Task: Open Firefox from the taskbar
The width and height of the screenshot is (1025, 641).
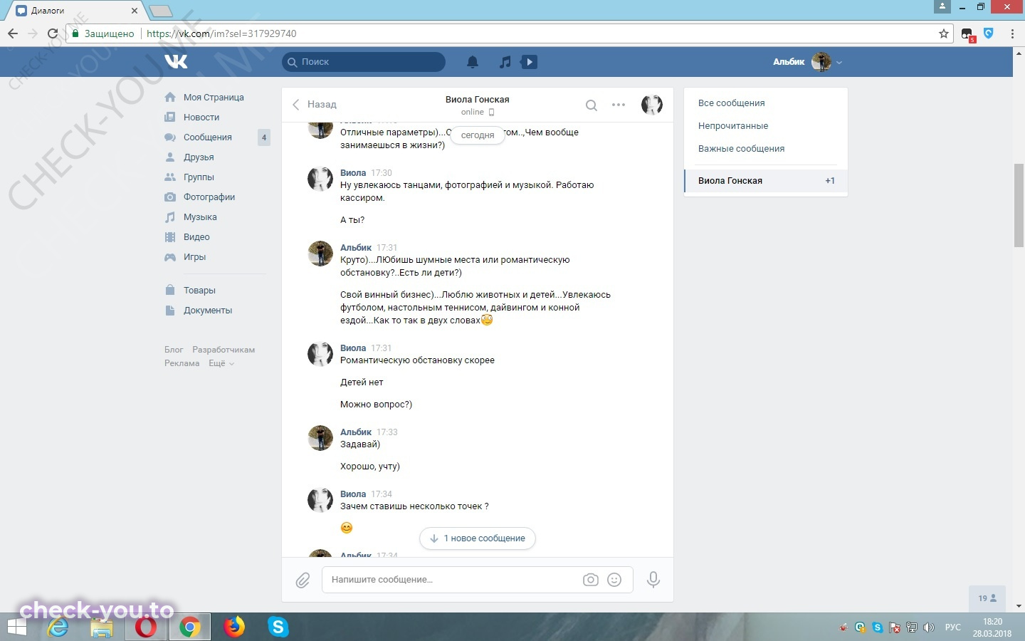Action: coord(233,627)
